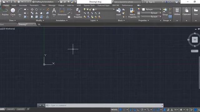200x112 pixels.
Task: Expand the Block panel
Action: (x=121, y=21)
